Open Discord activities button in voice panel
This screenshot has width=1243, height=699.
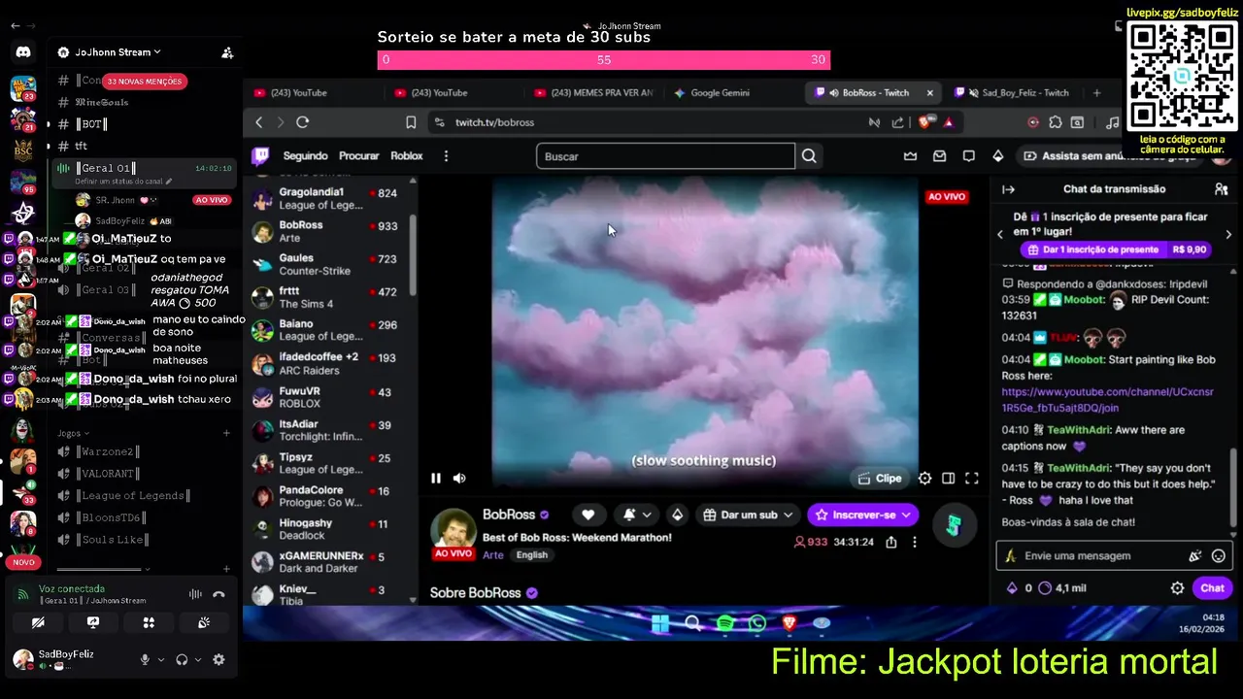click(149, 622)
